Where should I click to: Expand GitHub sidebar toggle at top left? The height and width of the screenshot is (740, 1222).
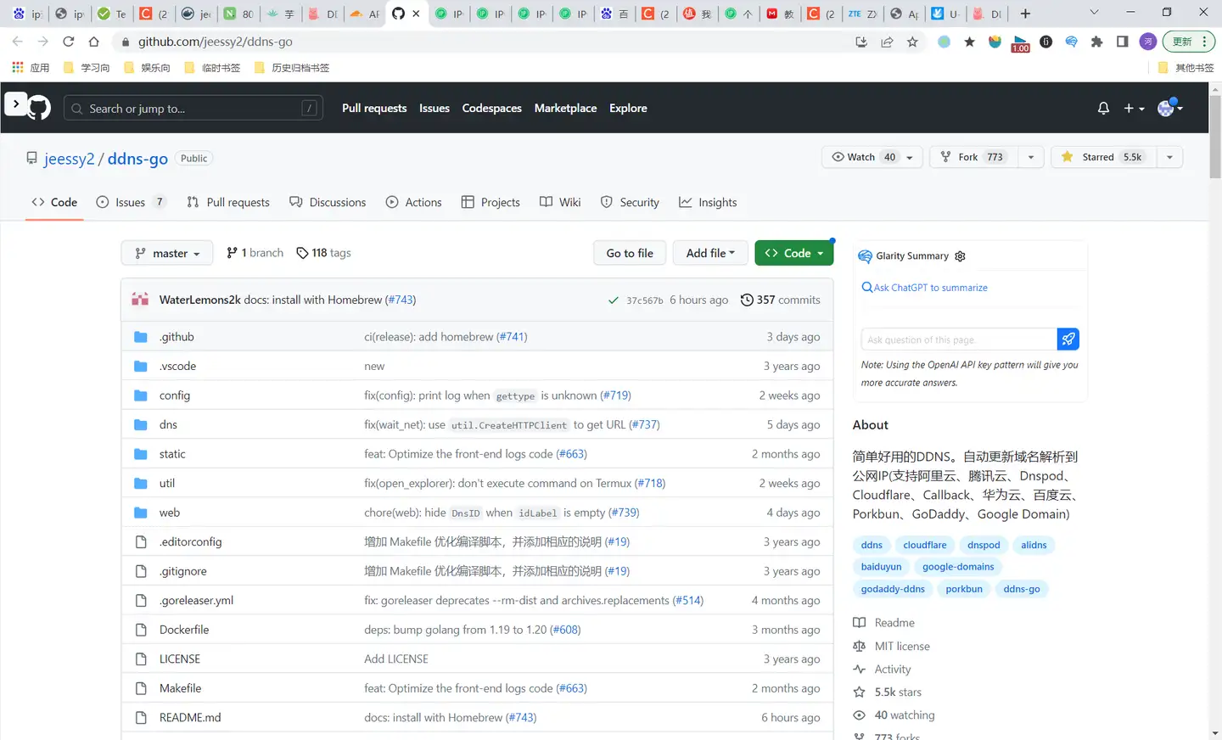[x=16, y=104]
